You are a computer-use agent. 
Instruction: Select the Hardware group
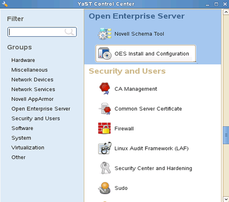23,60
